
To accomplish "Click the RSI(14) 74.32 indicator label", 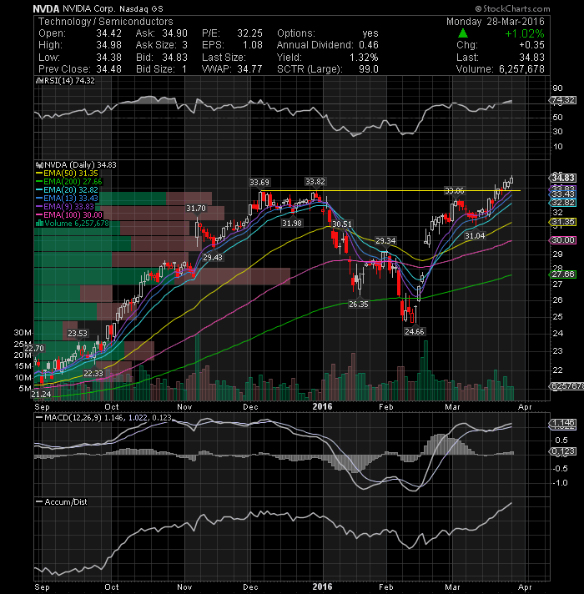I will (68, 81).
